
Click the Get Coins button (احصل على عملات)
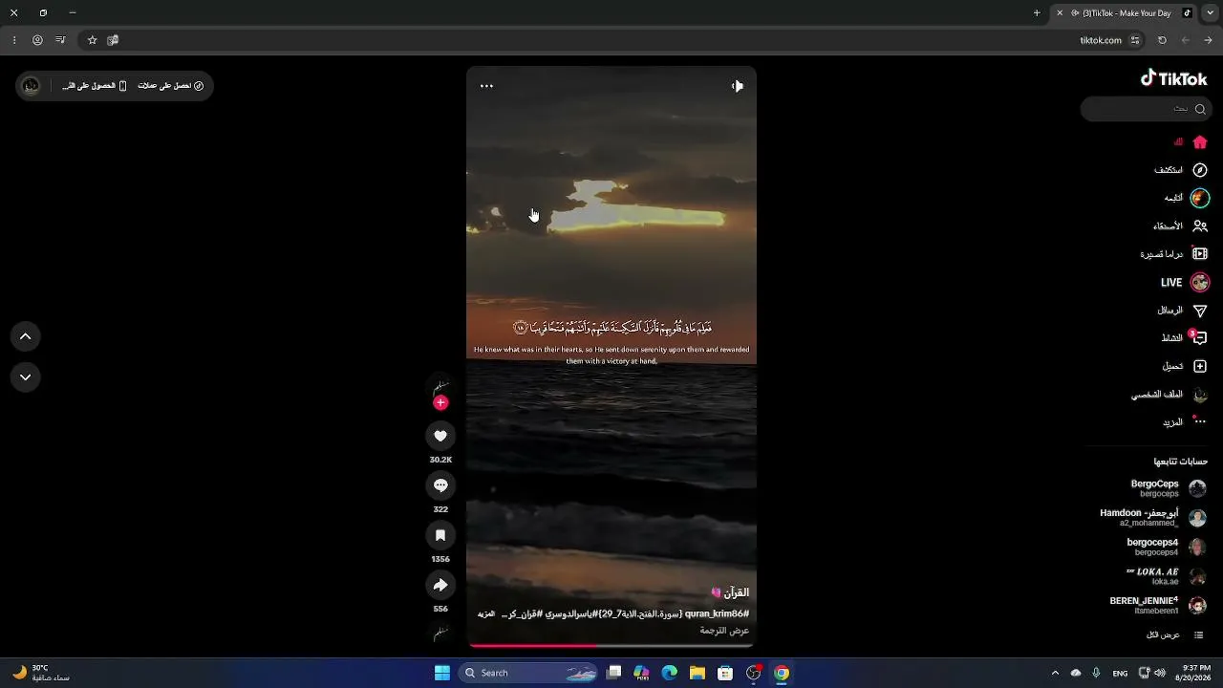click(171, 86)
